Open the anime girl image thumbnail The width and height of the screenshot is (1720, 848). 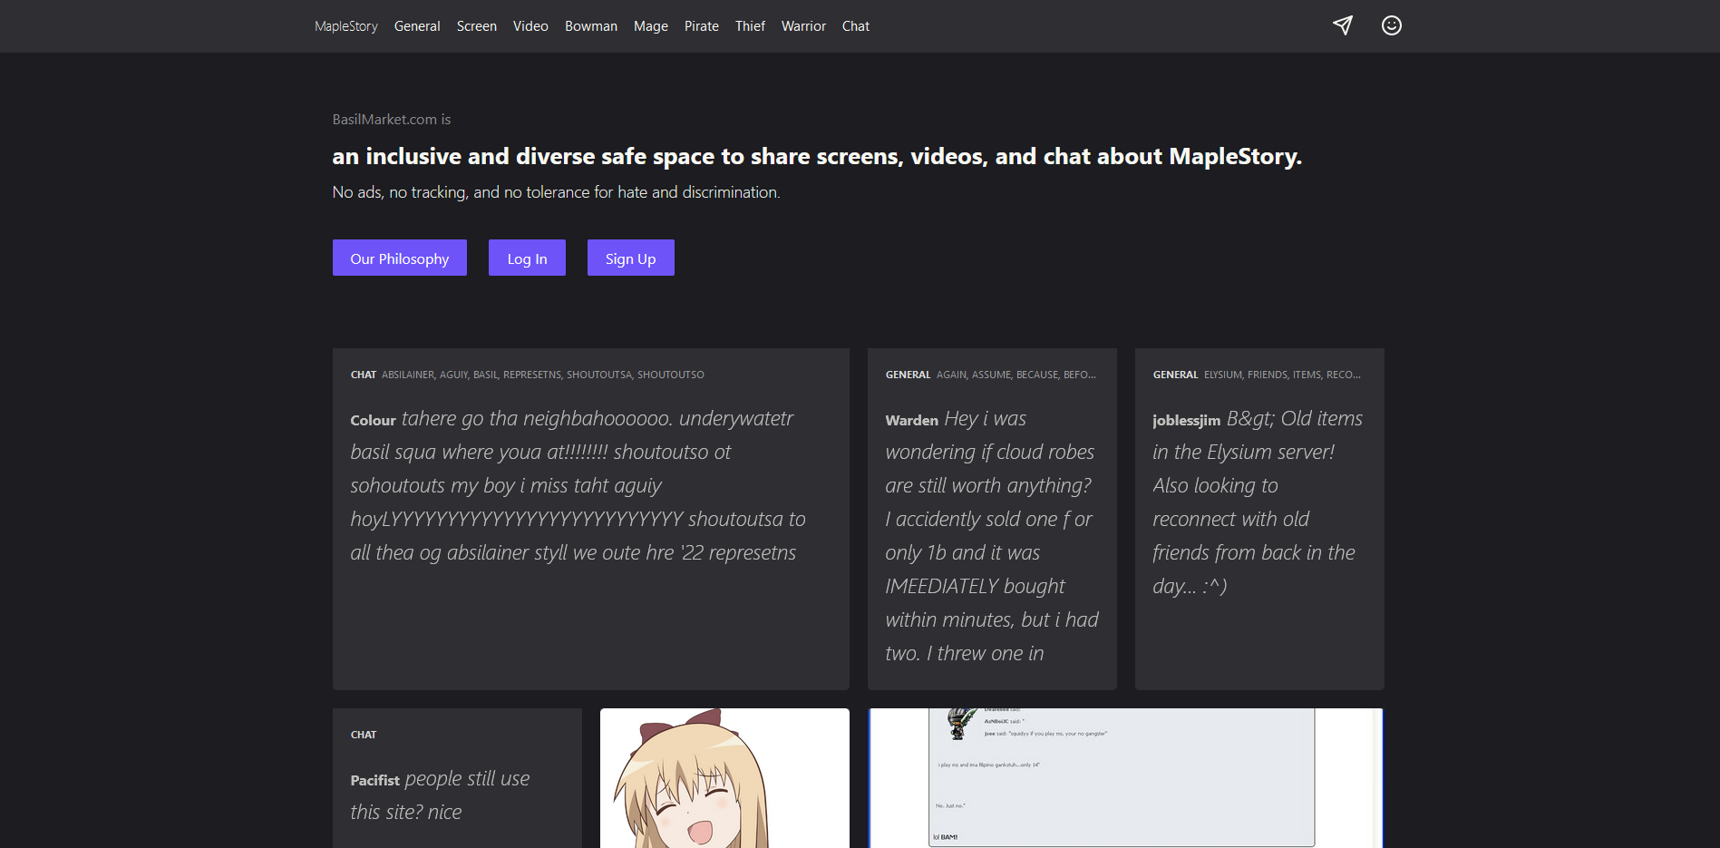pyautogui.click(x=724, y=778)
